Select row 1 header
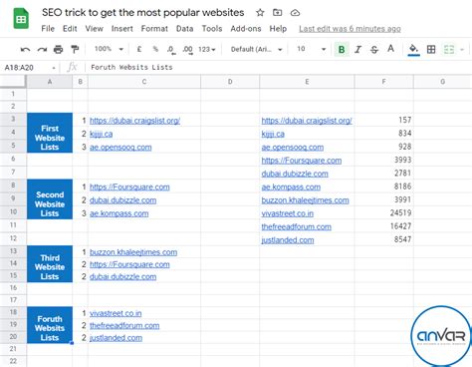The width and height of the screenshot is (472, 367). click(x=13, y=94)
